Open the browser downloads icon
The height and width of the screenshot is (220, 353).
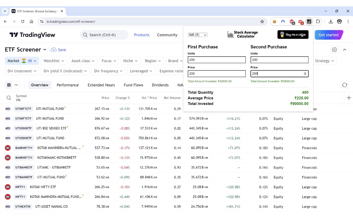(331, 21)
